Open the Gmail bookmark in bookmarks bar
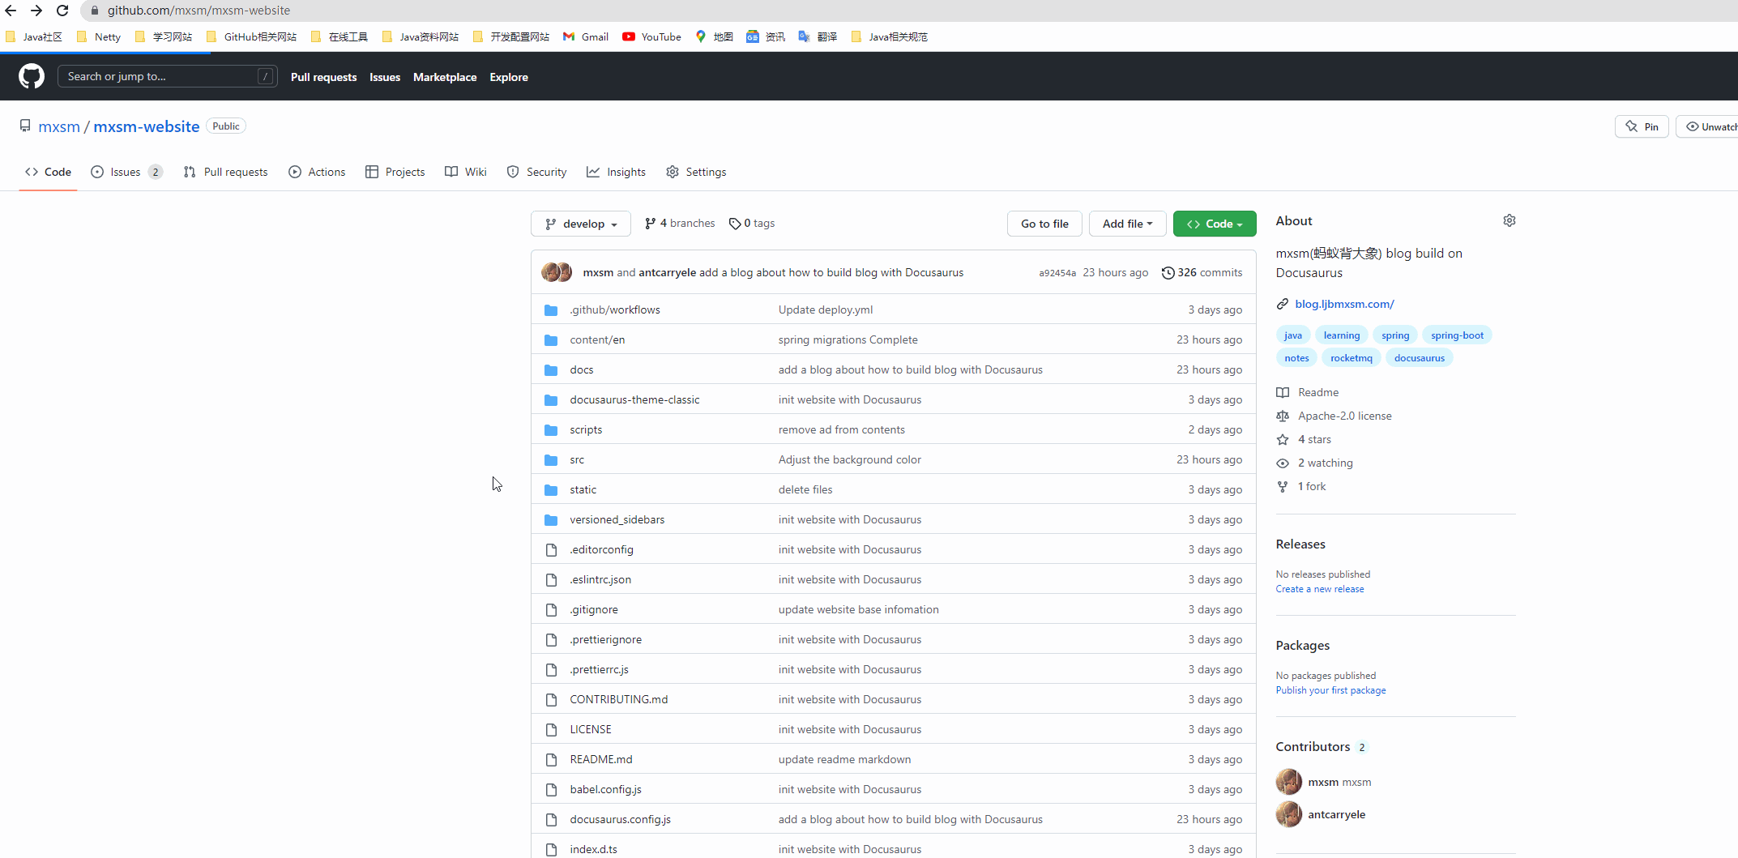Image resolution: width=1738 pixels, height=858 pixels. point(585,36)
